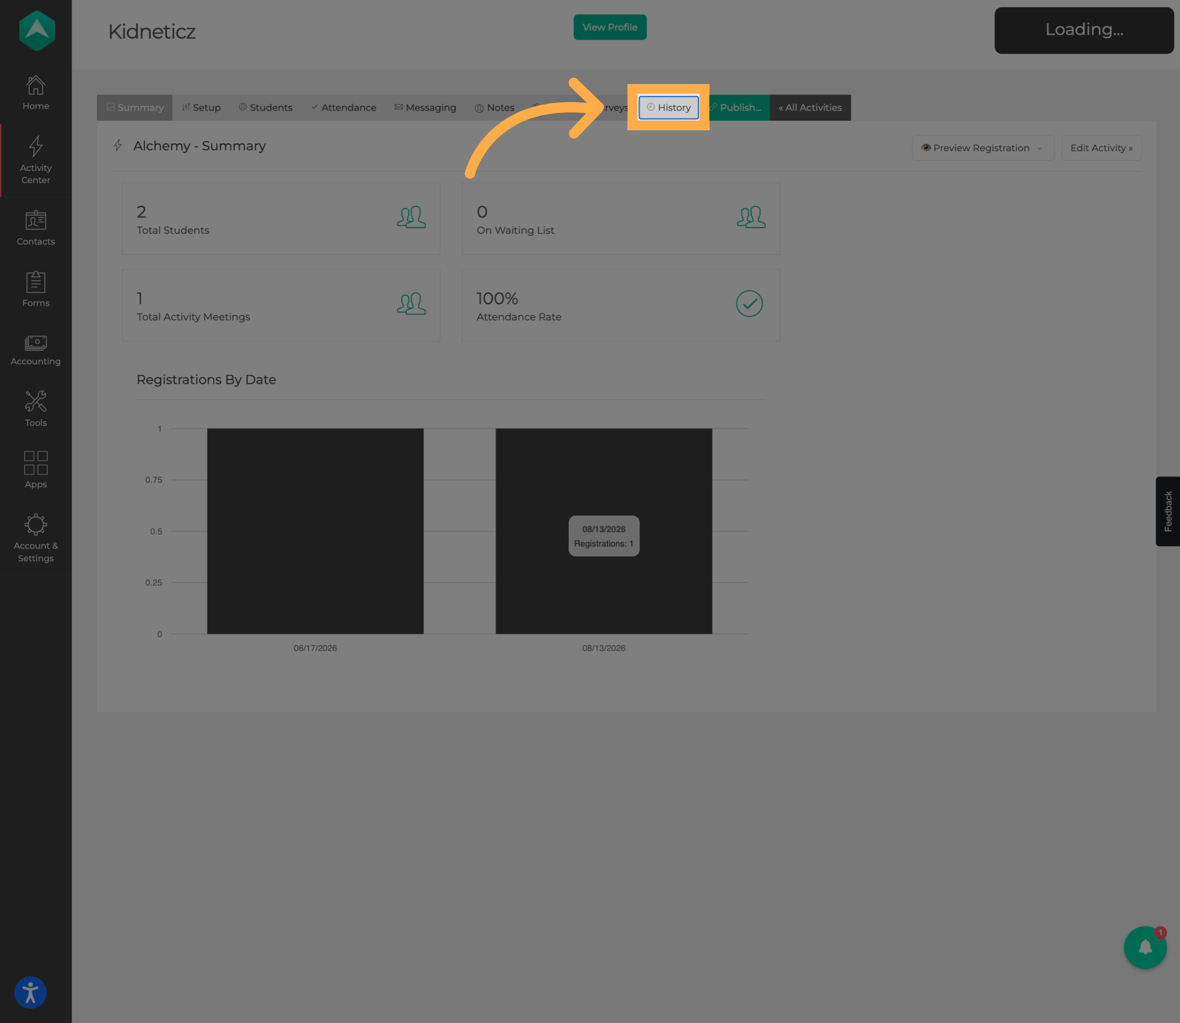Open Home in the sidebar
Image resolution: width=1180 pixels, height=1023 pixels.
point(35,86)
